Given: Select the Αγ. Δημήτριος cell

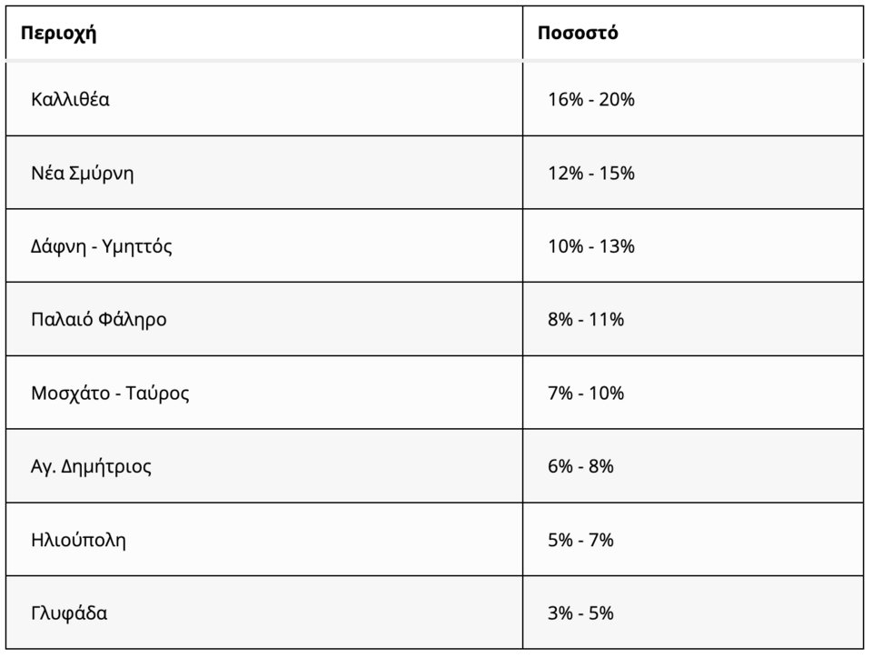Looking at the screenshot, I should (x=91, y=467).
